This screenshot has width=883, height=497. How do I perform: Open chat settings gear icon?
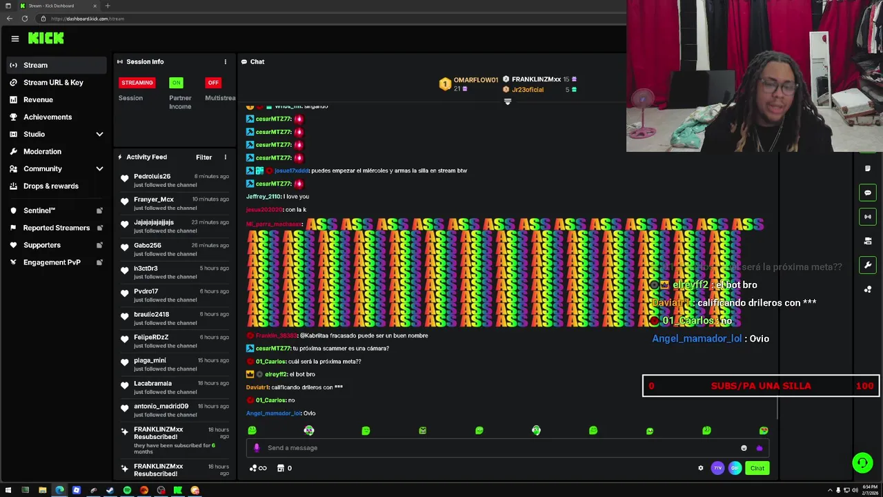tap(701, 468)
